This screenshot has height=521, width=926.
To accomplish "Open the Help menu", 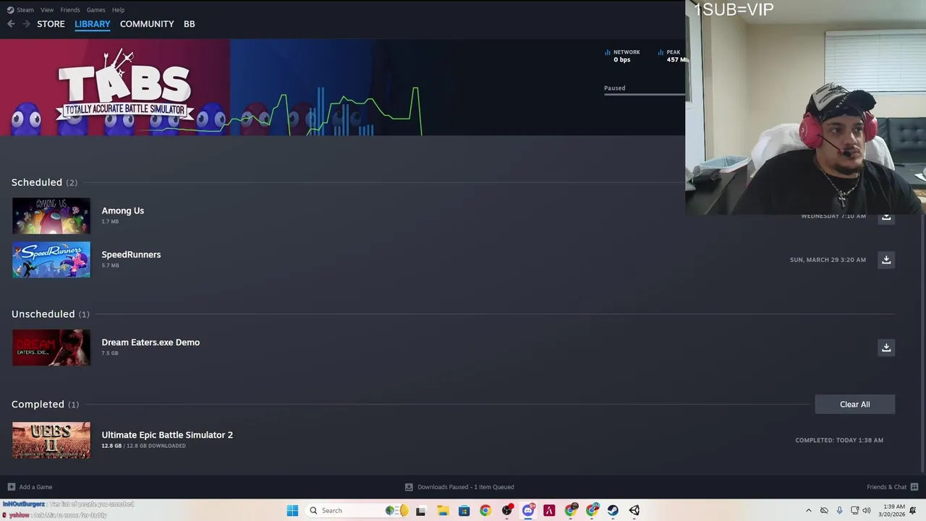I will (118, 10).
